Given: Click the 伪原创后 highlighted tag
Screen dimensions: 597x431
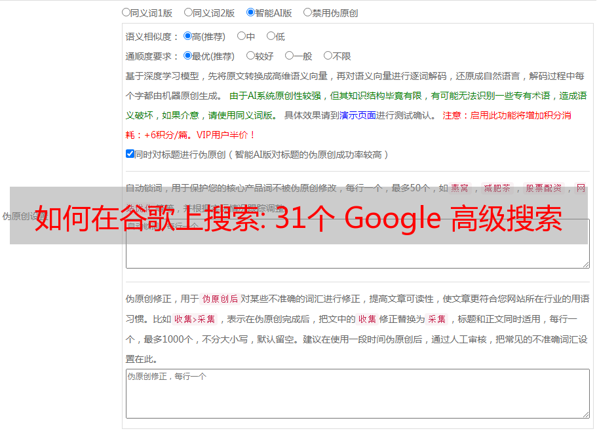Looking at the screenshot, I should [220, 299].
